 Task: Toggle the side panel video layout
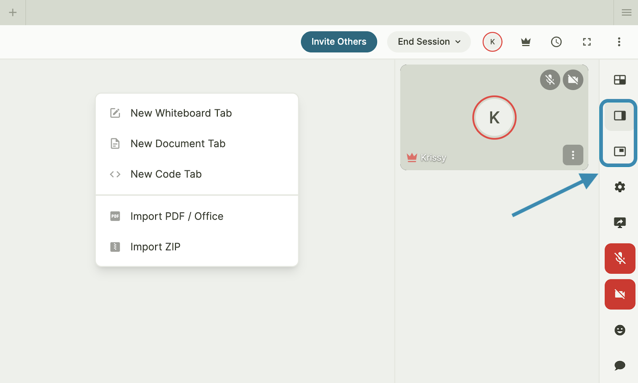point(620,116)
